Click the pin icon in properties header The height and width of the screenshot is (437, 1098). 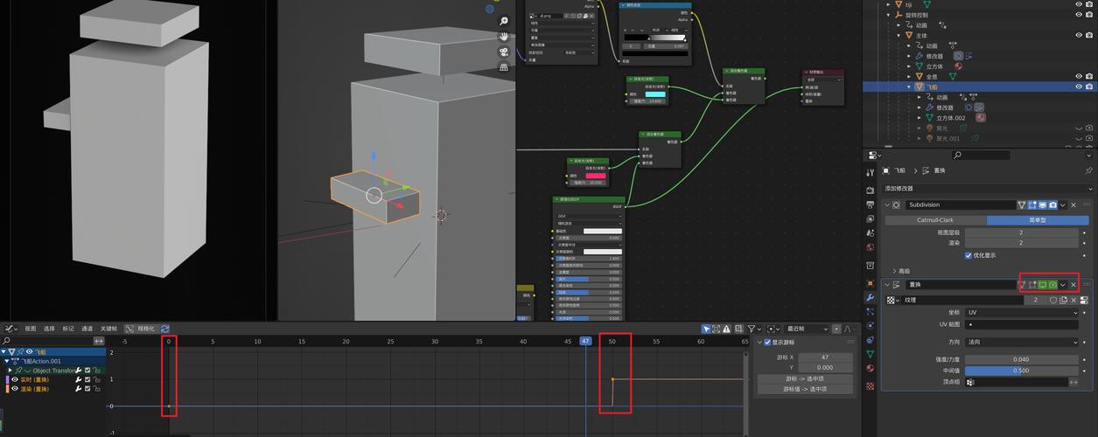[x=1088, y=170]
